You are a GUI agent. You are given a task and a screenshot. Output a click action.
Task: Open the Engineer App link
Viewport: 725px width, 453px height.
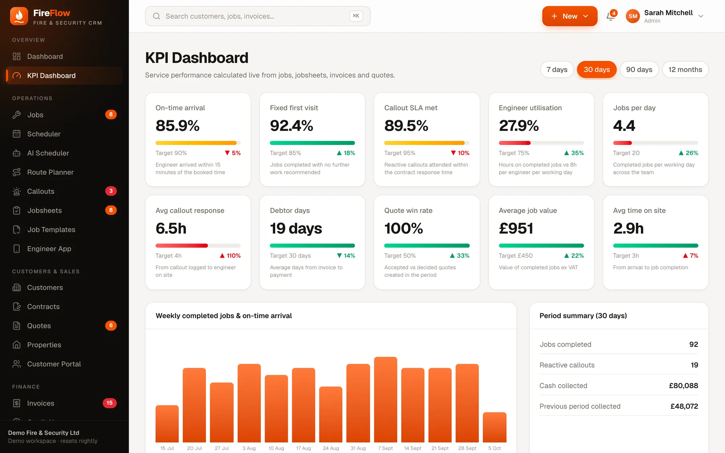coord(65,249)
